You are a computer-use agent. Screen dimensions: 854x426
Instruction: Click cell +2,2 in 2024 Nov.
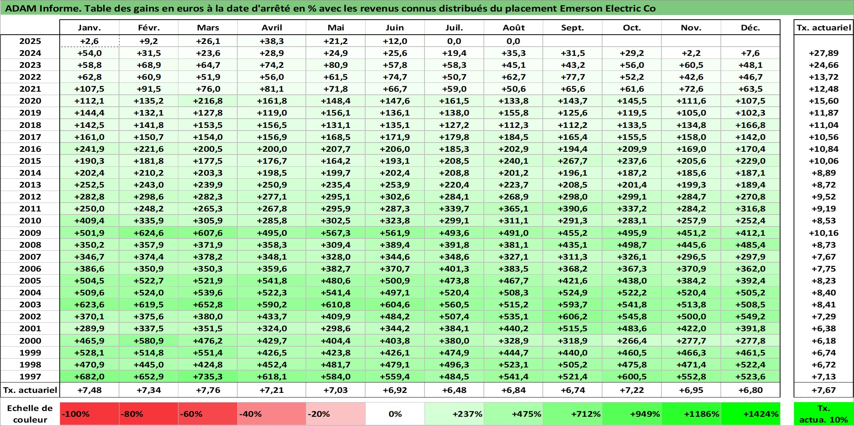(691, 53)
